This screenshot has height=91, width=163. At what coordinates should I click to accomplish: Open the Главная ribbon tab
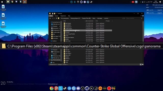point(56,16)
